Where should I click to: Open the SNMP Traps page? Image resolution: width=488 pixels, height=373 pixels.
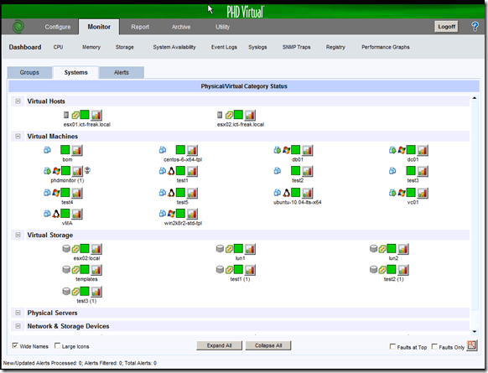point(296,47)
